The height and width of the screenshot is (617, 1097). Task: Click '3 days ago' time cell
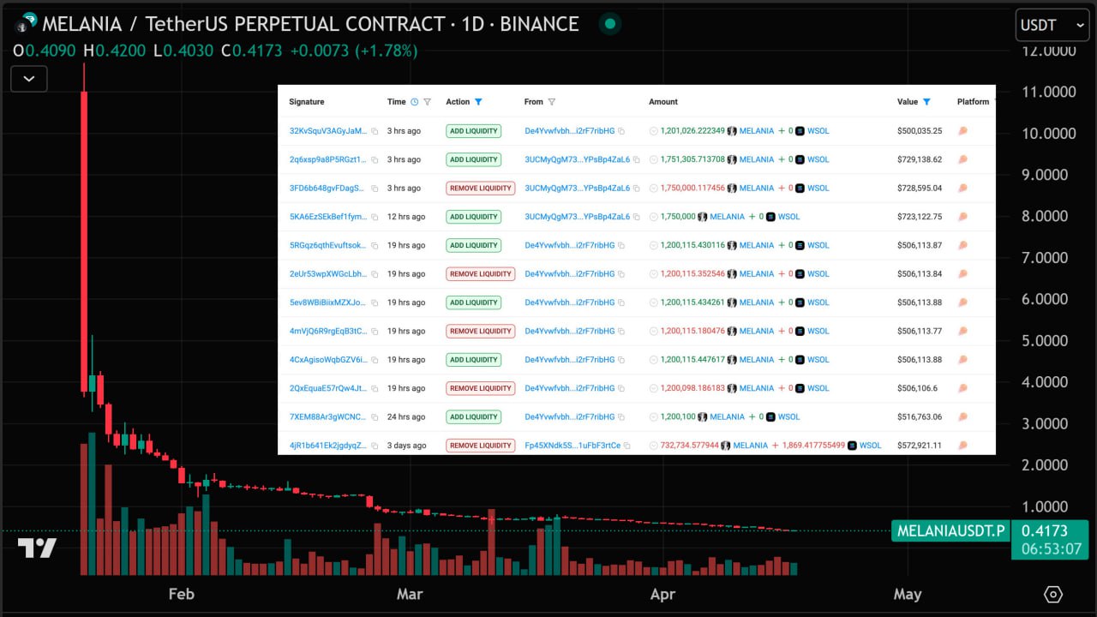click(406, 446)
